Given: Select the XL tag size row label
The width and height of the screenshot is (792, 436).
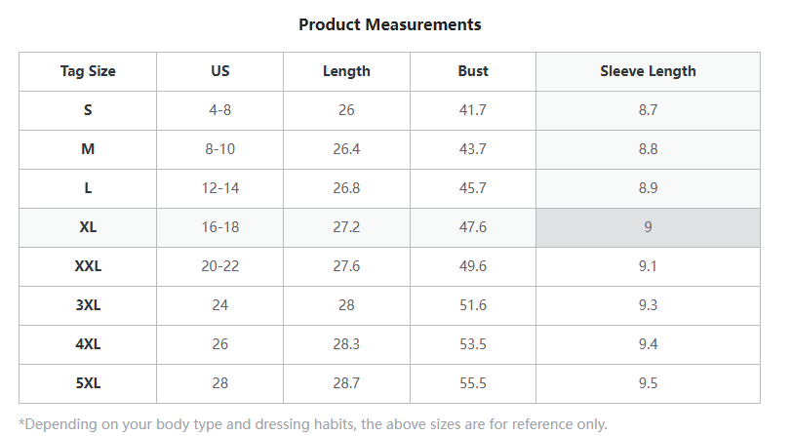Looking at the screenshot, I should pos(88,227).
